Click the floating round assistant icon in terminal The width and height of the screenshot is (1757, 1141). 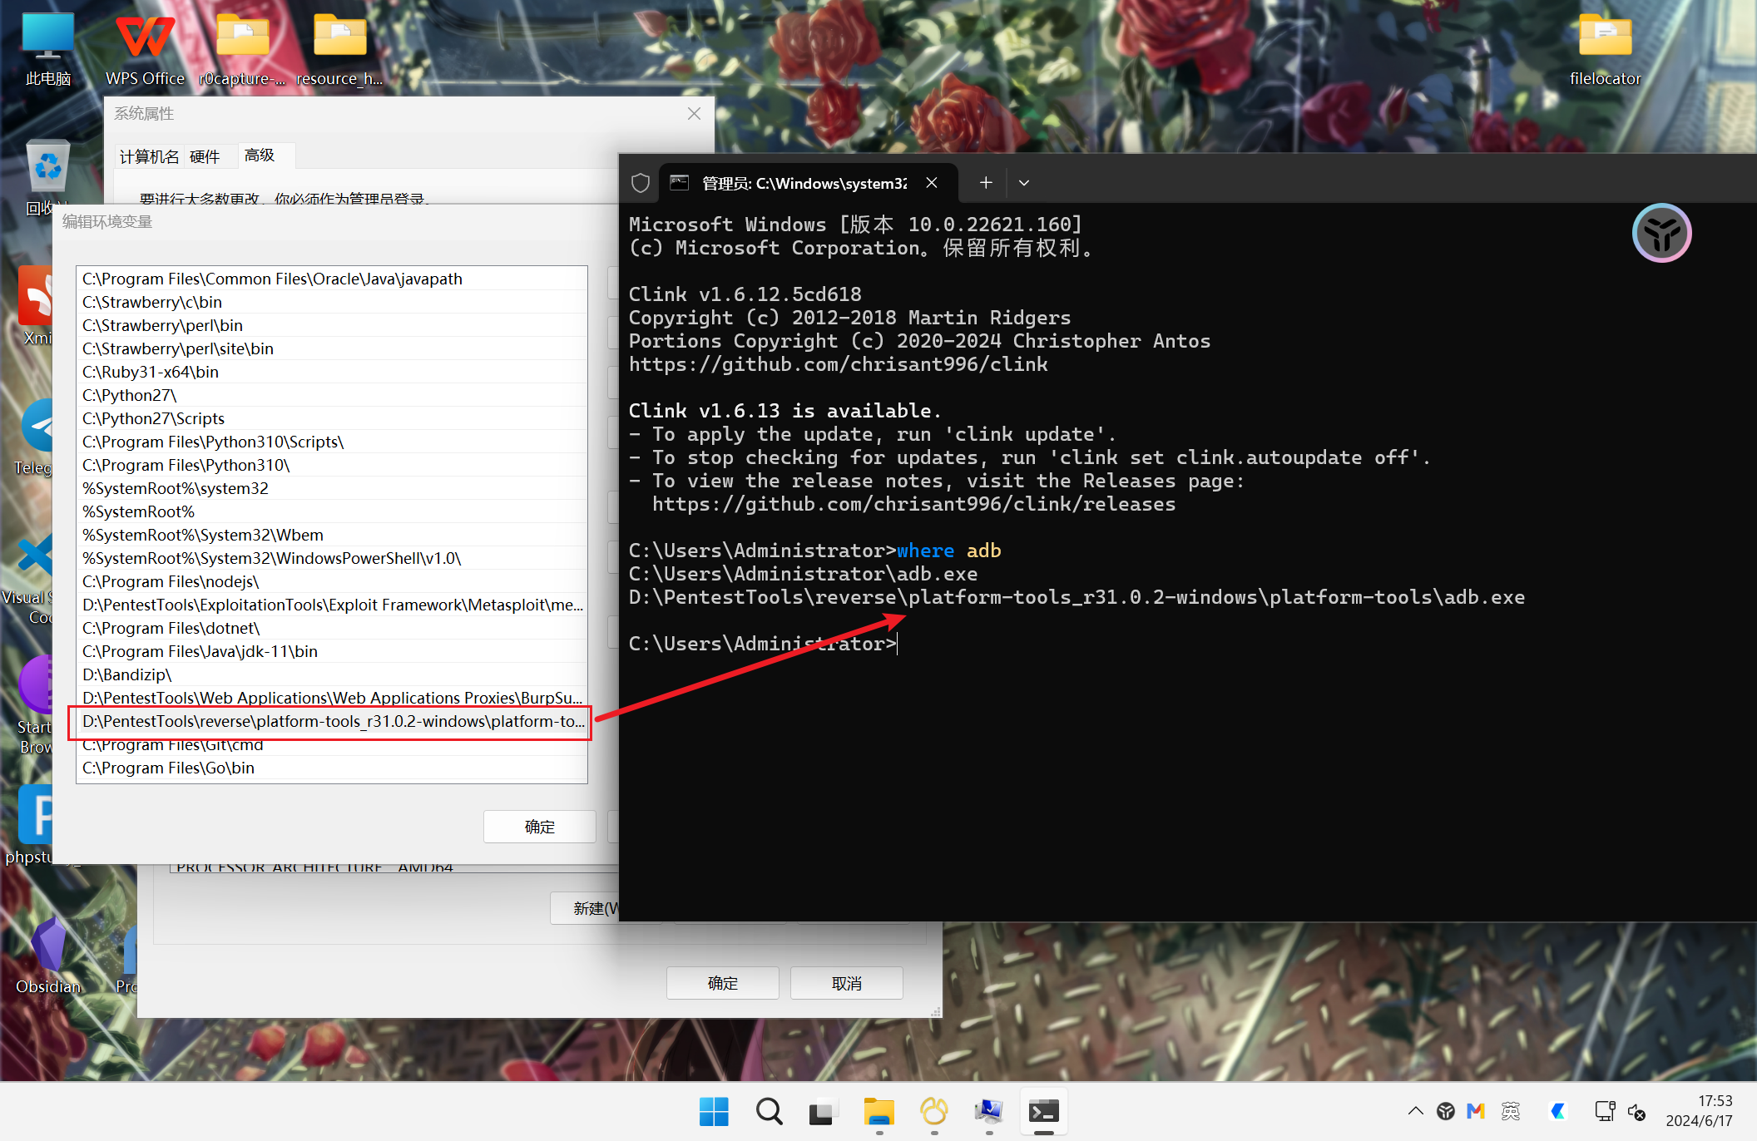1661,233
